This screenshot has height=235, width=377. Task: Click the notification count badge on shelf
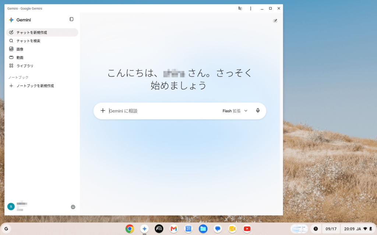point(316,229)
